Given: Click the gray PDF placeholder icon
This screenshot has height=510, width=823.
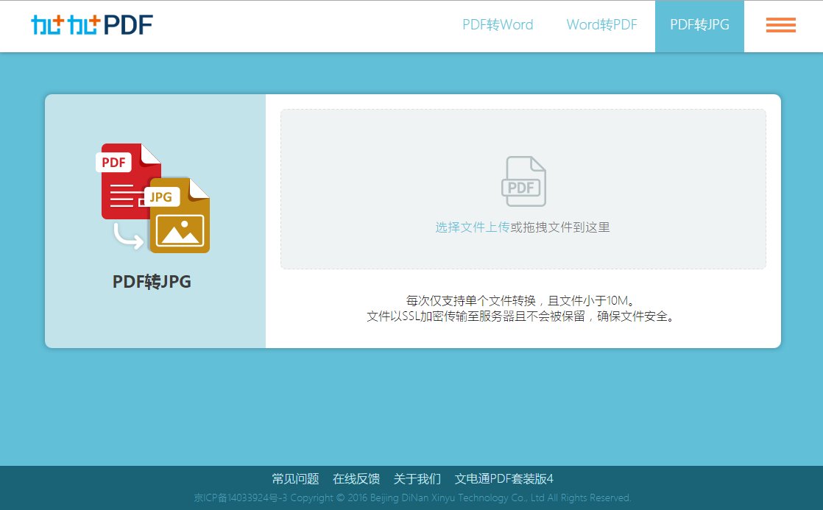Looking at the screenshot, I should pyautogui.click(x=523, y=181).
